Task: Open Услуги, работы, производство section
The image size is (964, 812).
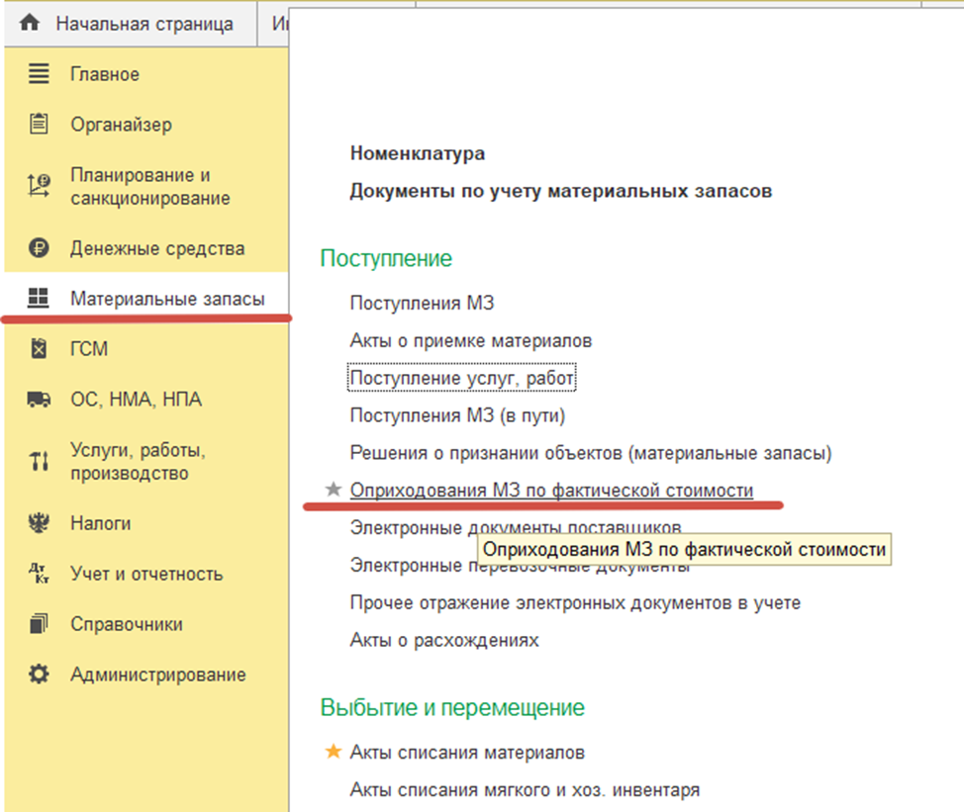Action: (138, 461)
